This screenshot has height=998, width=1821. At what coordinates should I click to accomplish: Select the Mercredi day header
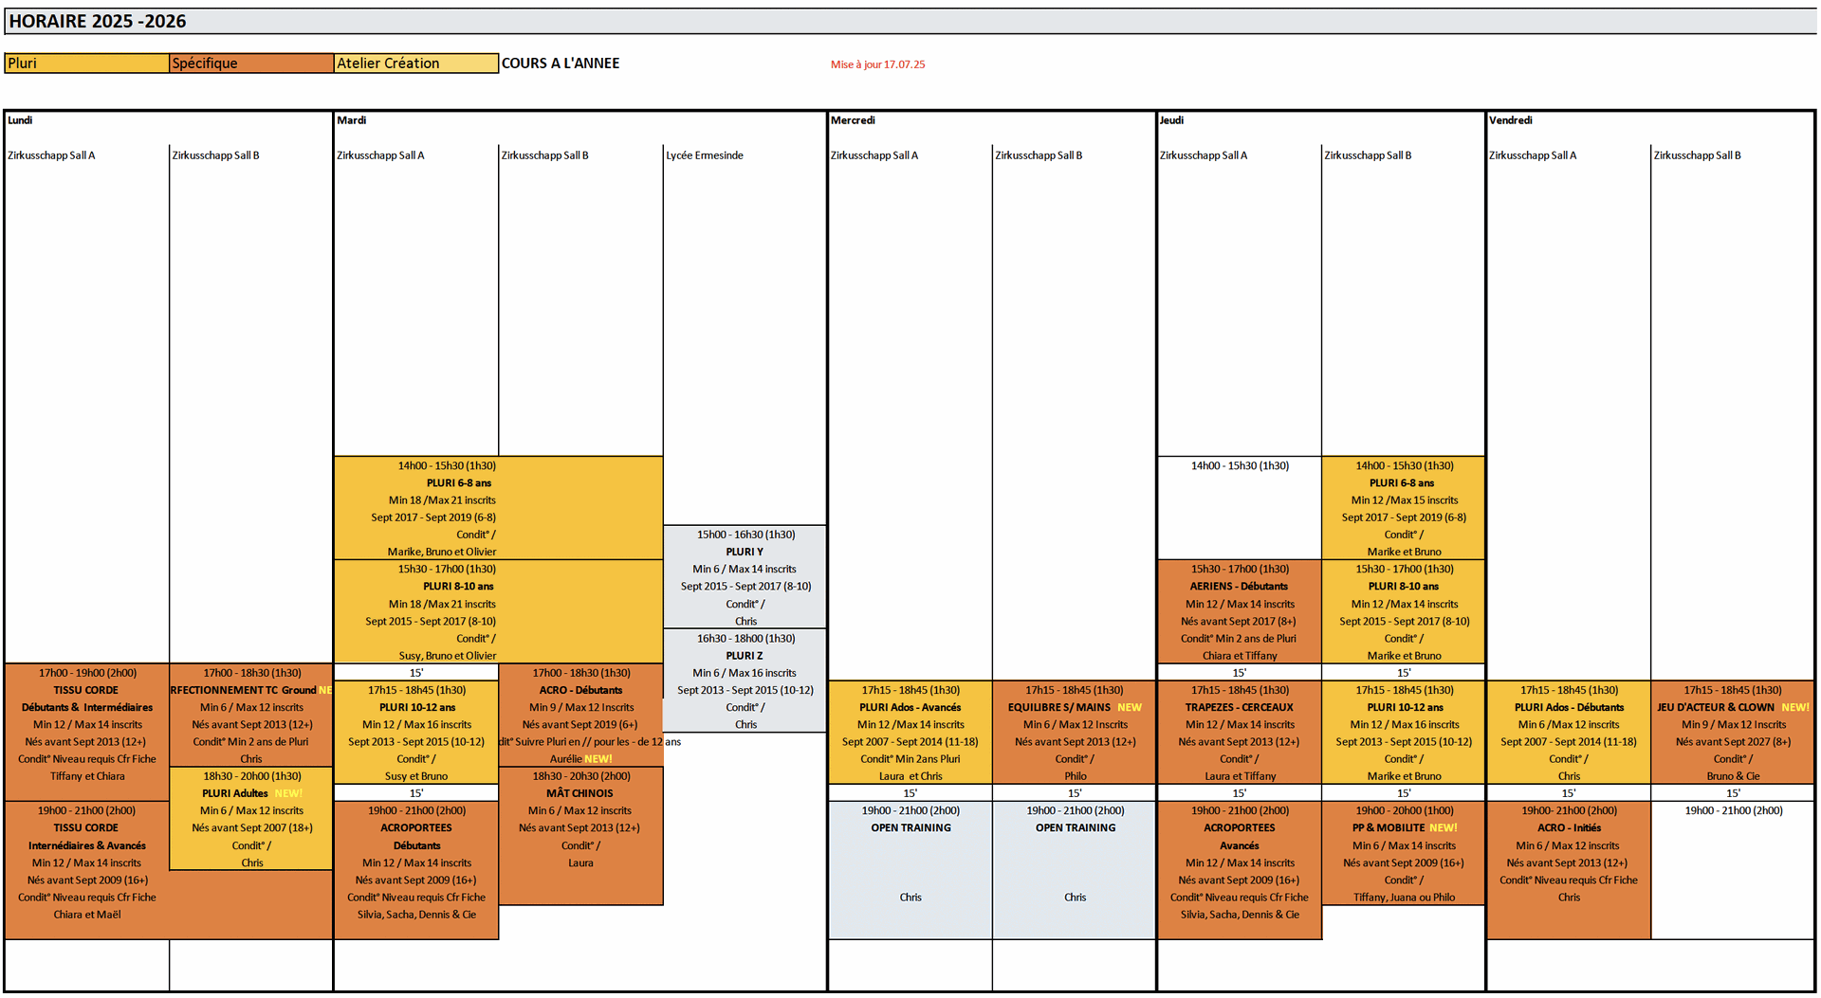tap(853, 120)
